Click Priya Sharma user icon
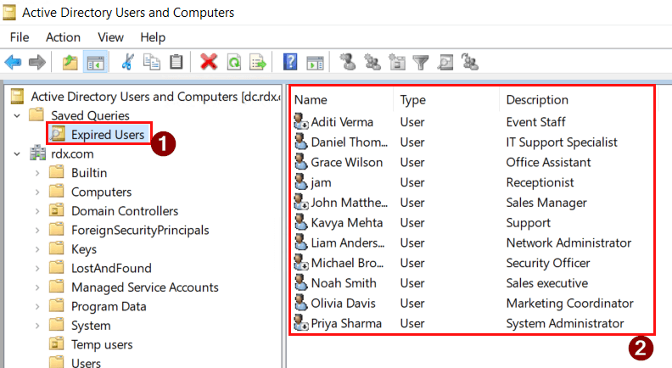672x368 pixels. click(301, 323)
